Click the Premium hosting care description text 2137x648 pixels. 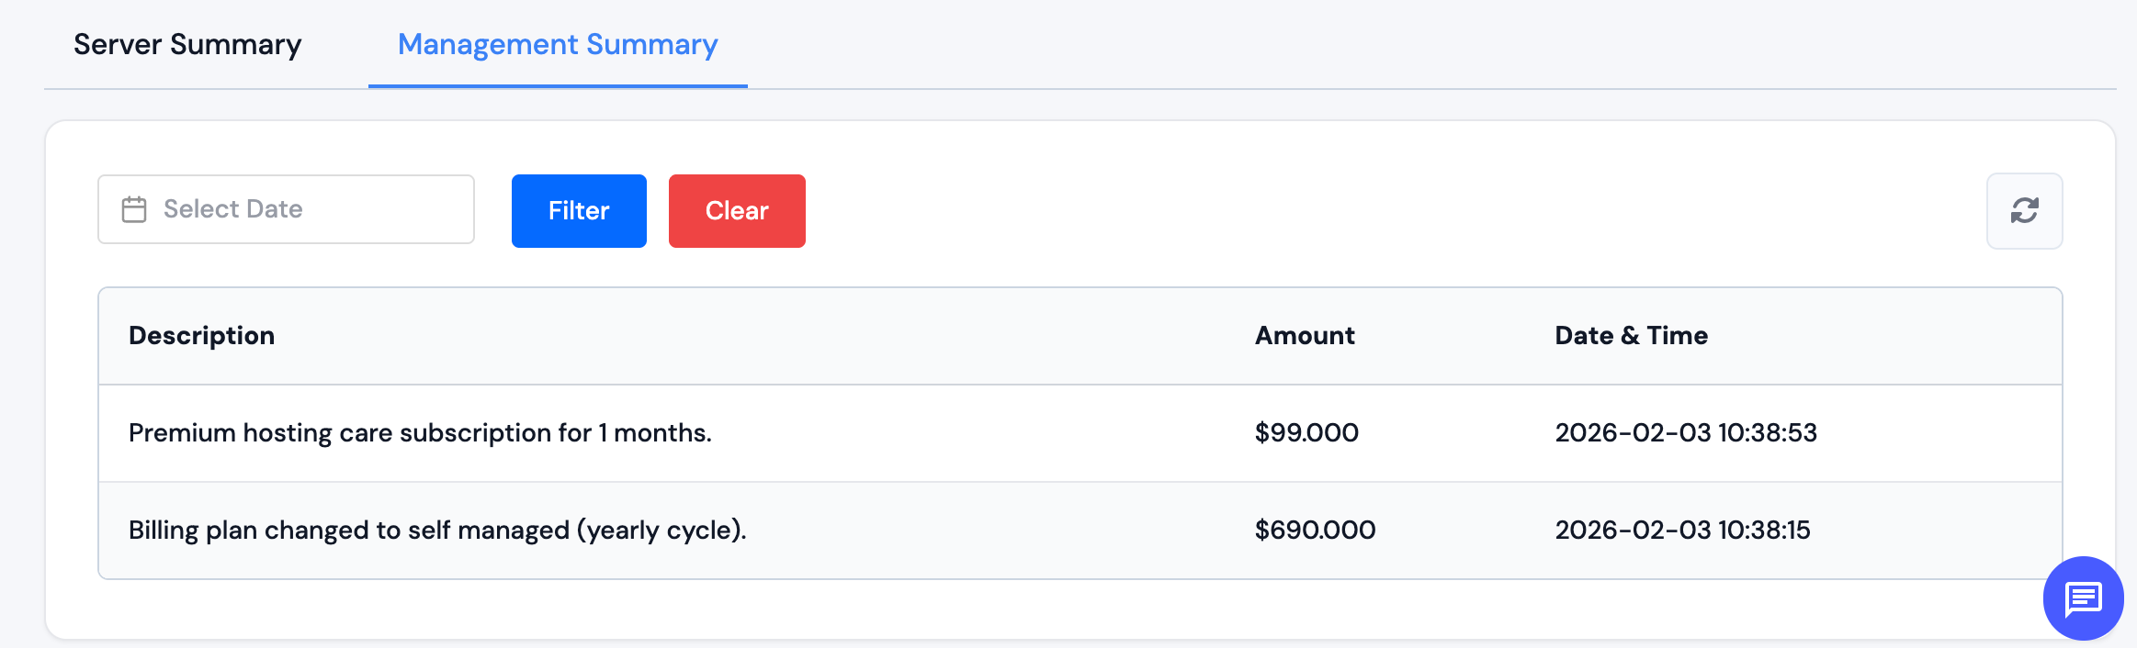[x=420, y=433]
